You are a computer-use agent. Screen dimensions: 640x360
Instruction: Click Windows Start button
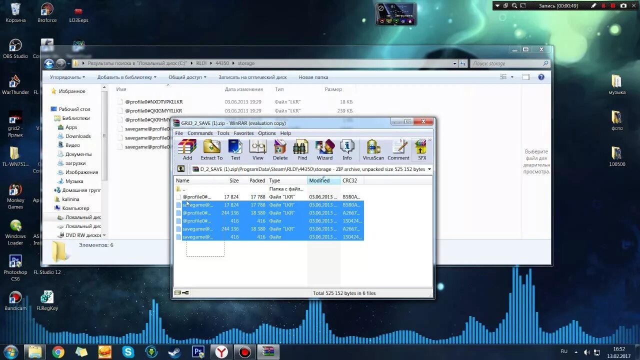[10, 351]
